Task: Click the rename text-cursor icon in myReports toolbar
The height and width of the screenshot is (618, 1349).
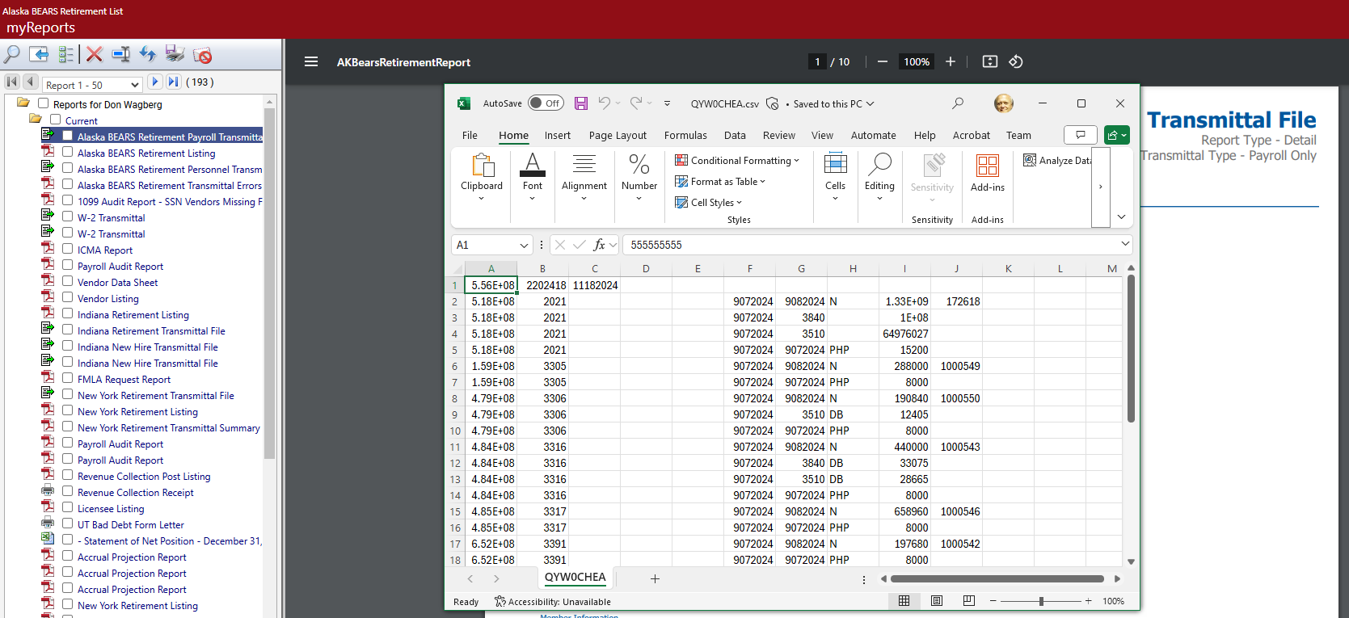Action: [x=121, y=54]
